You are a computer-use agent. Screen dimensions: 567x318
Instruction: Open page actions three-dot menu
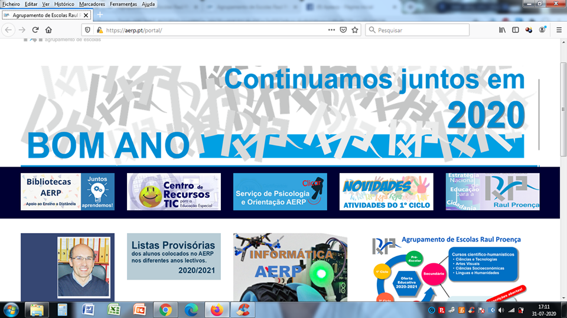click(331, 30)
